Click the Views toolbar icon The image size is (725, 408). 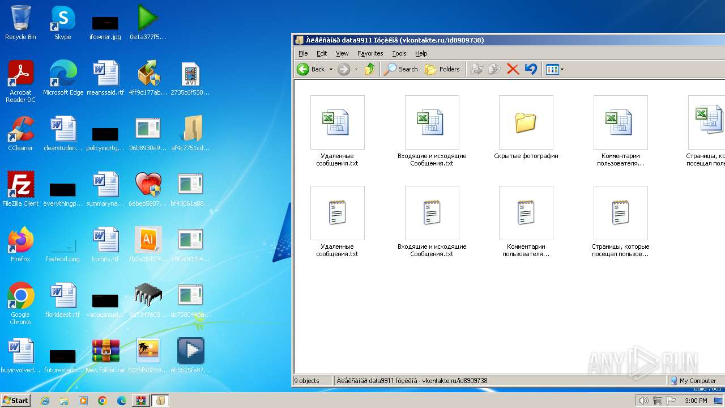click(552, 69)
